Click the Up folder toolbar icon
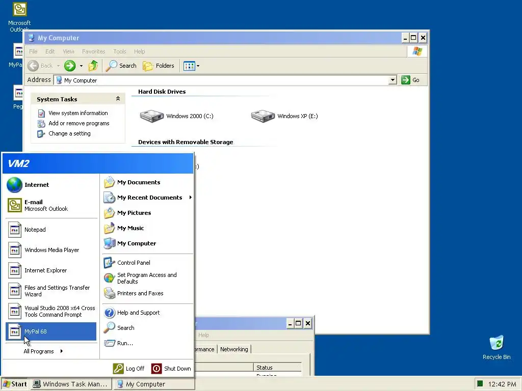The width and height of the screenshot is (522, 391). point(93,66)
